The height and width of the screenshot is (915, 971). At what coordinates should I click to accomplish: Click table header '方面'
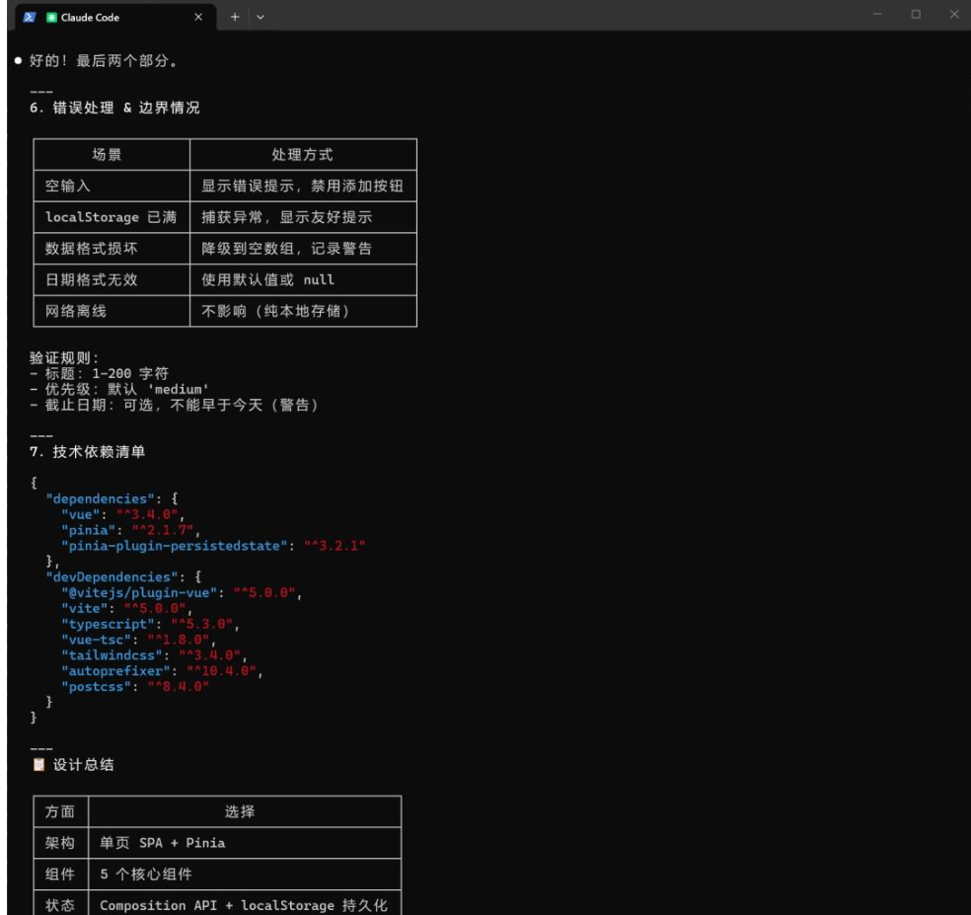[x=60, y=812]
